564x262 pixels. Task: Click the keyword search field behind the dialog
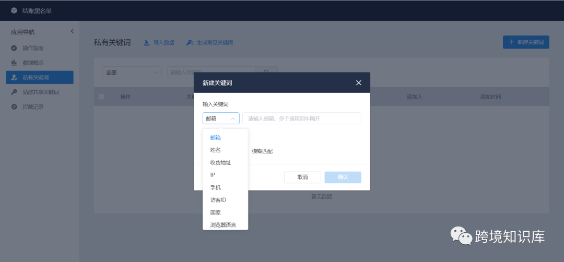(x=211, y=72)
